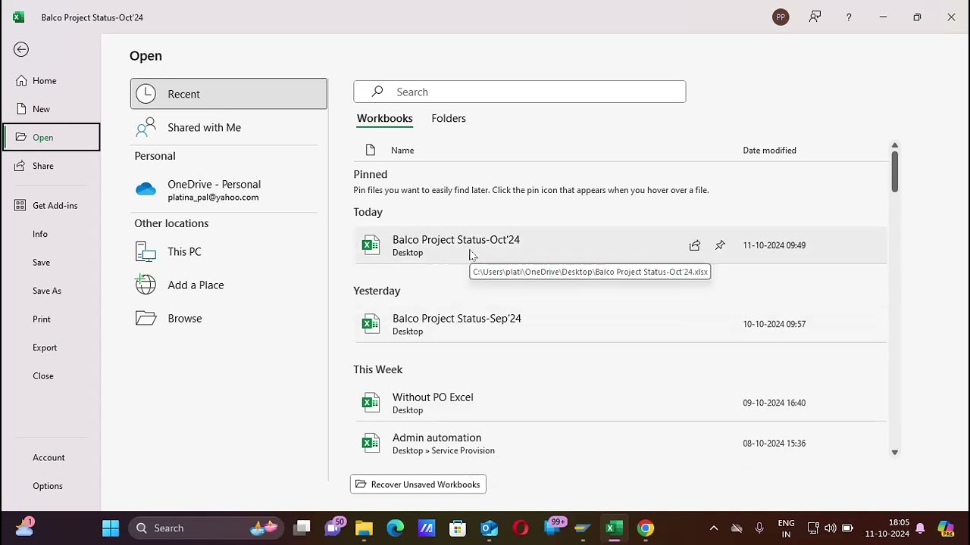Click the Excel icon for Admin automation
Viewport: 970px width, 545px height.
point(371,444)
